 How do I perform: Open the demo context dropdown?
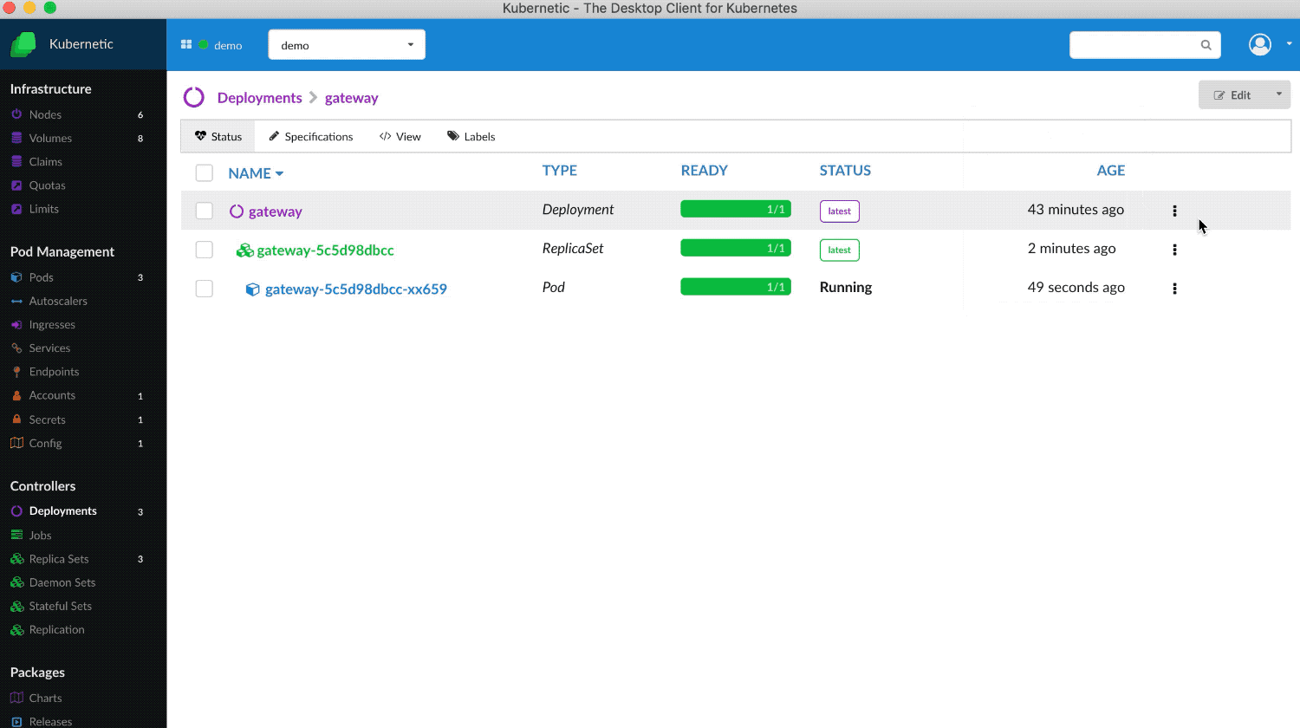click(346, 44)
